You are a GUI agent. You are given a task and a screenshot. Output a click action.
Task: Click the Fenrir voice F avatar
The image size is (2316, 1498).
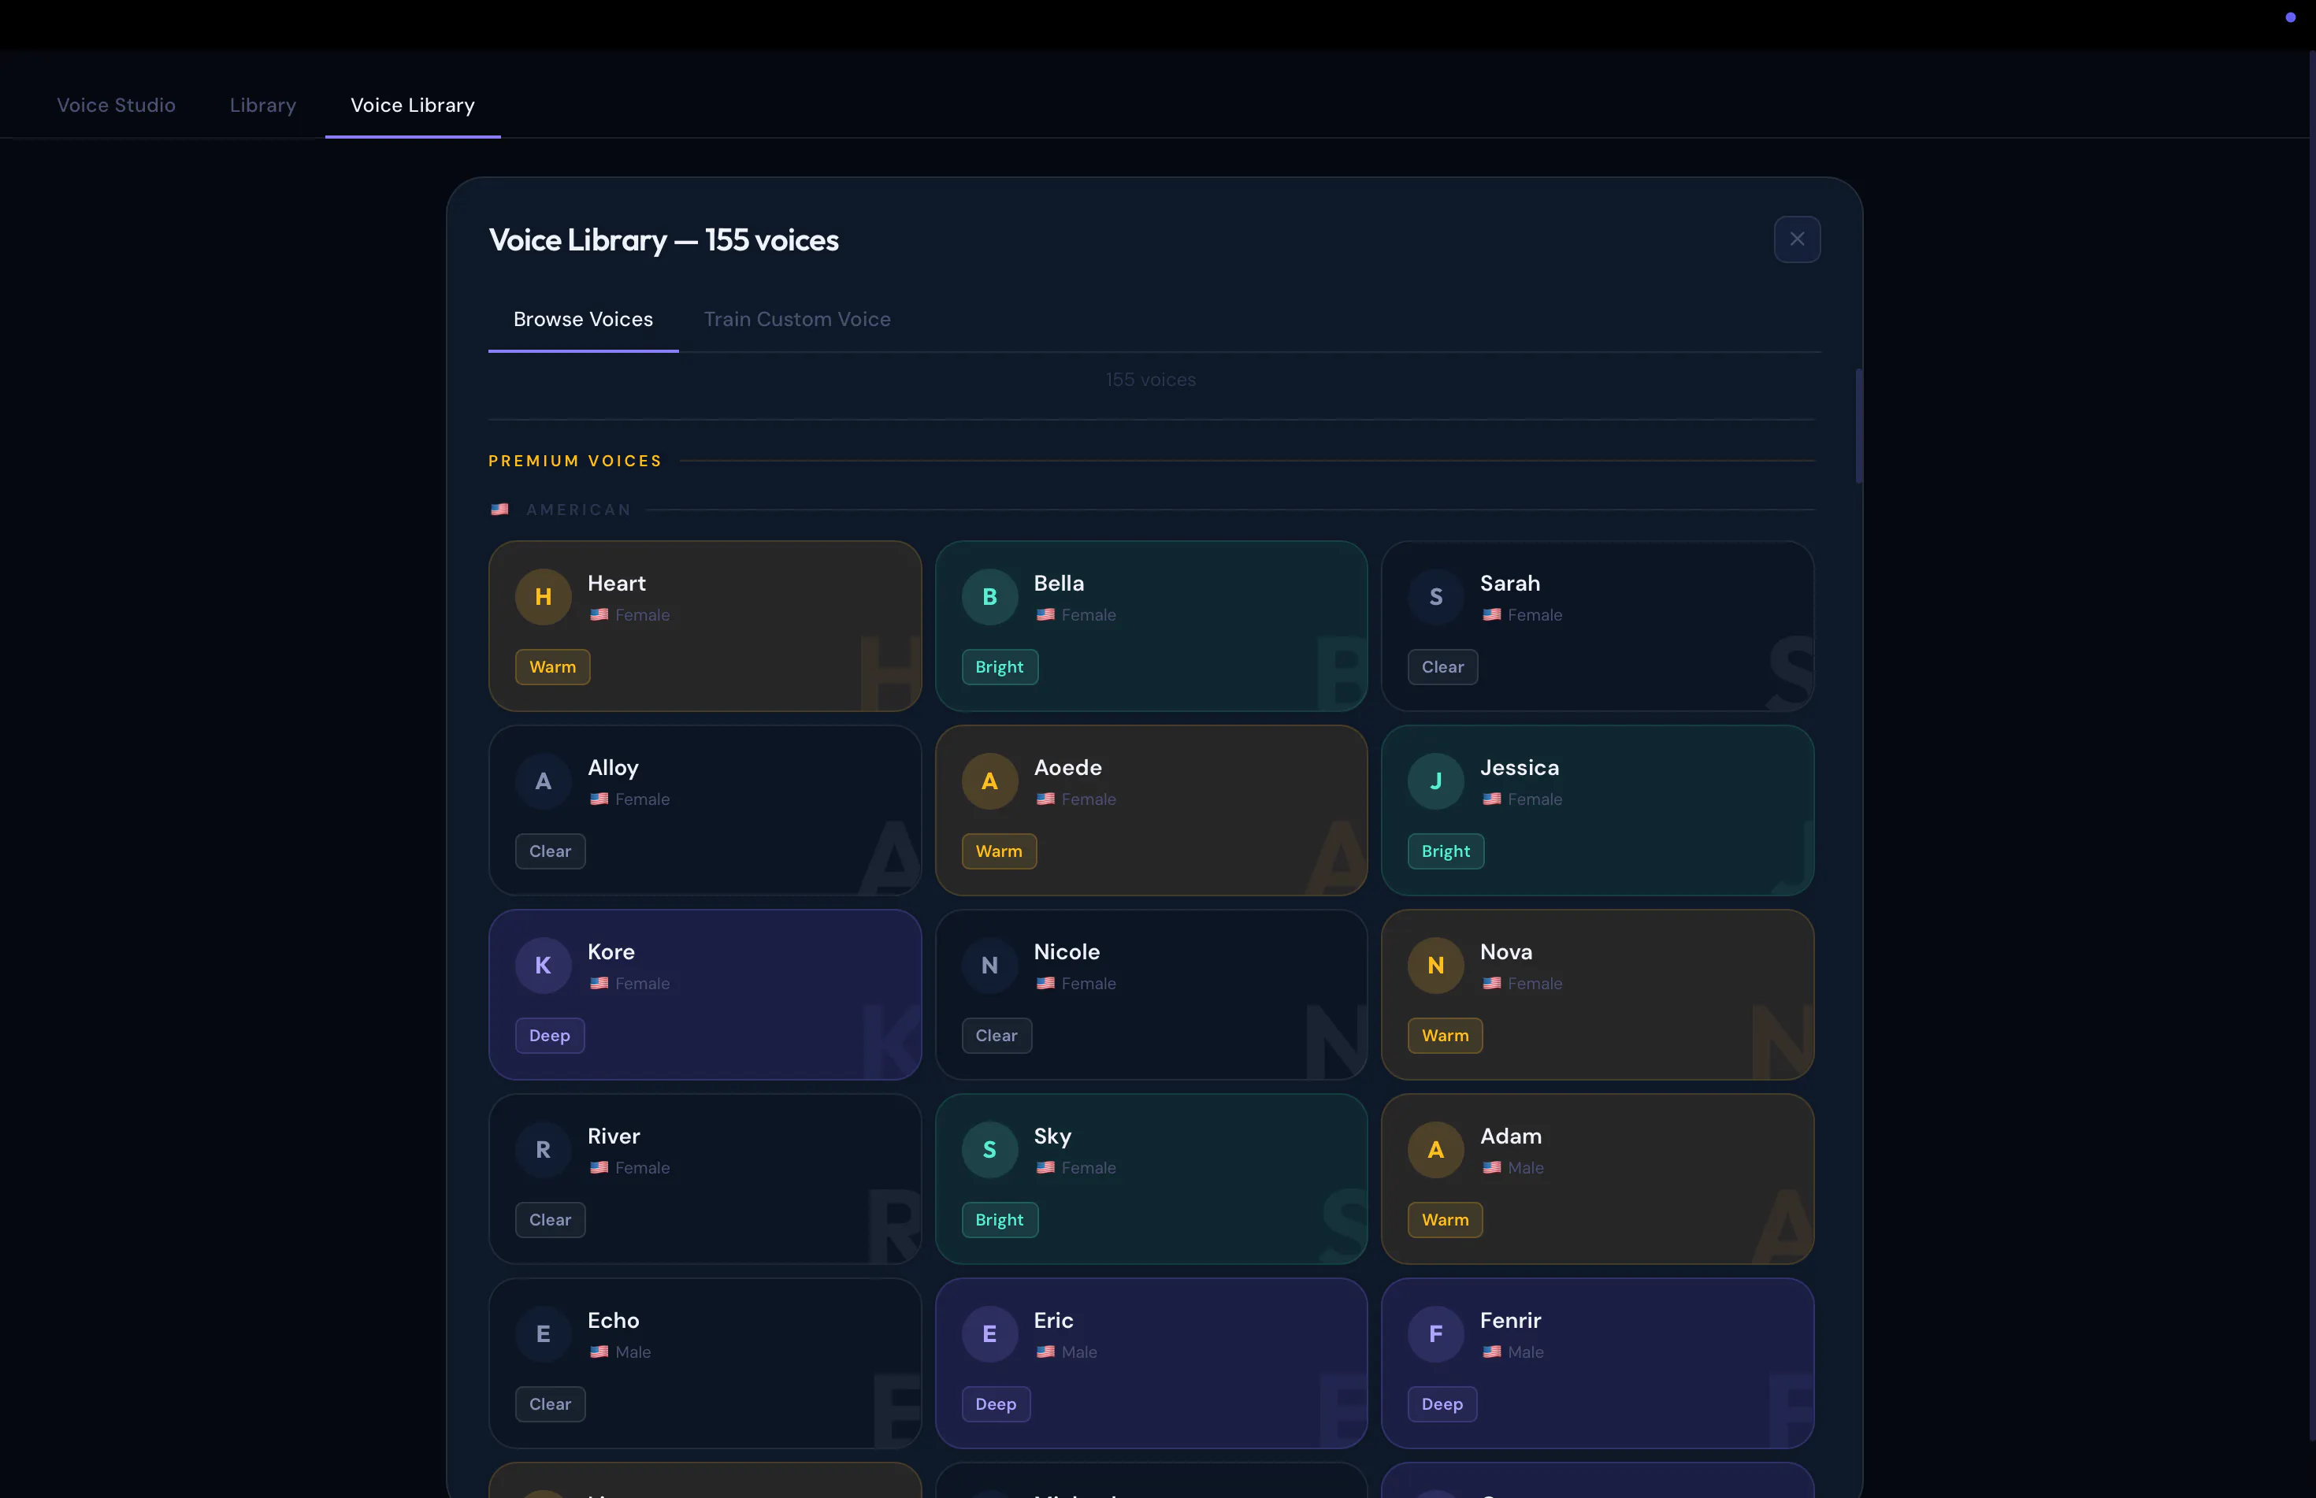(x=1436, y=1333)
